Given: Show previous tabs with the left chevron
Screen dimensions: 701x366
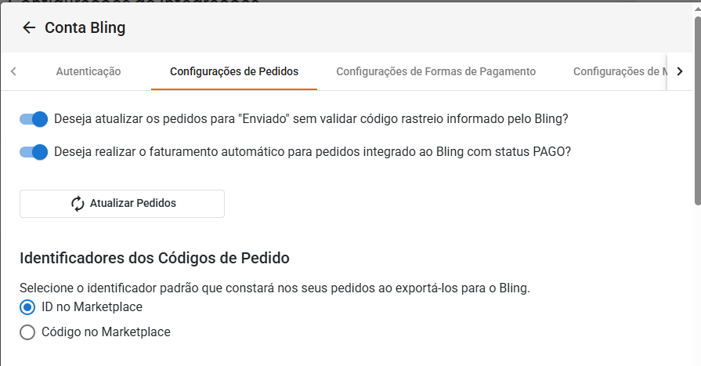Looking at the screenshot, I should point(13,71).
